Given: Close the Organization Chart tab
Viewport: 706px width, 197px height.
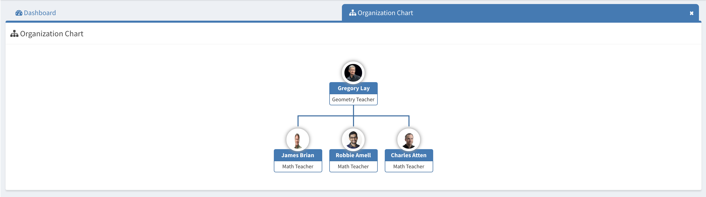Looking at the screenshot, I should (691, 13).
